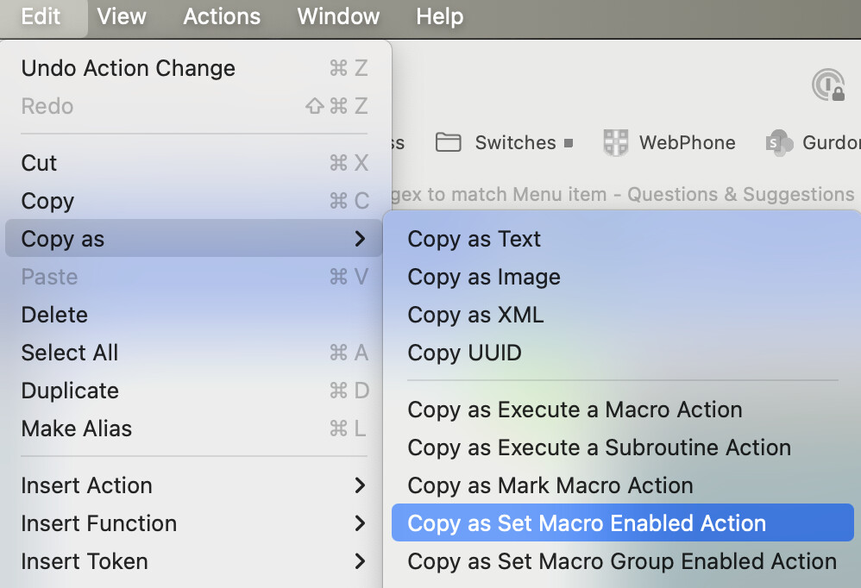Expand the Insert Action submenu arrow

360,485
